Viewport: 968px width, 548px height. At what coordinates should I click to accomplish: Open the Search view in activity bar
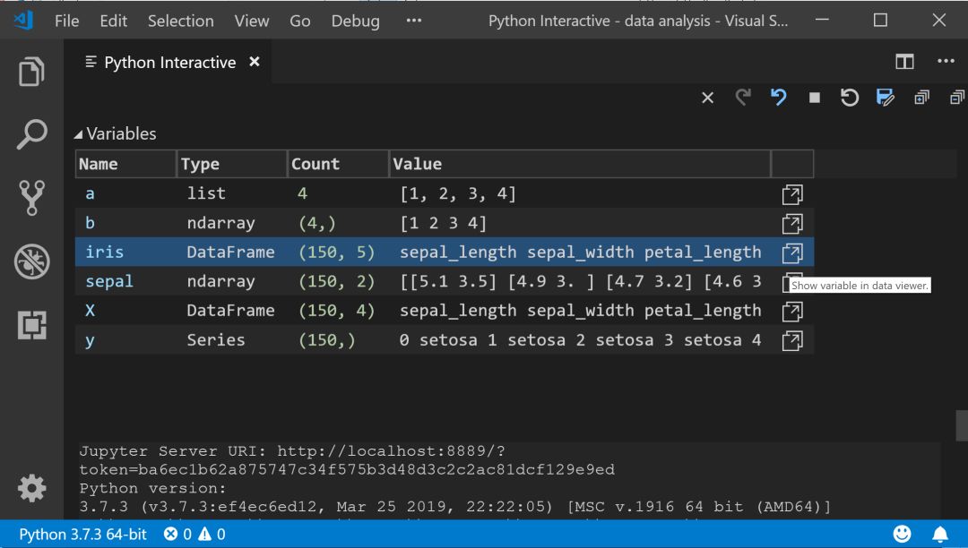31,135
